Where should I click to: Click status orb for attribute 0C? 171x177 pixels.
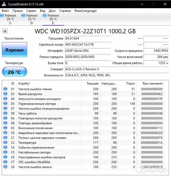5,128
